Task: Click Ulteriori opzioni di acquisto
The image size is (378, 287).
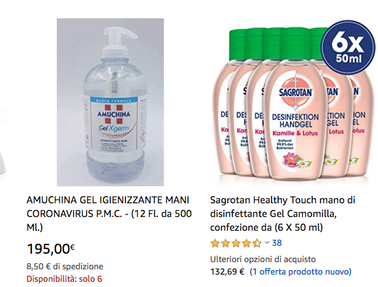Action: 262,260
